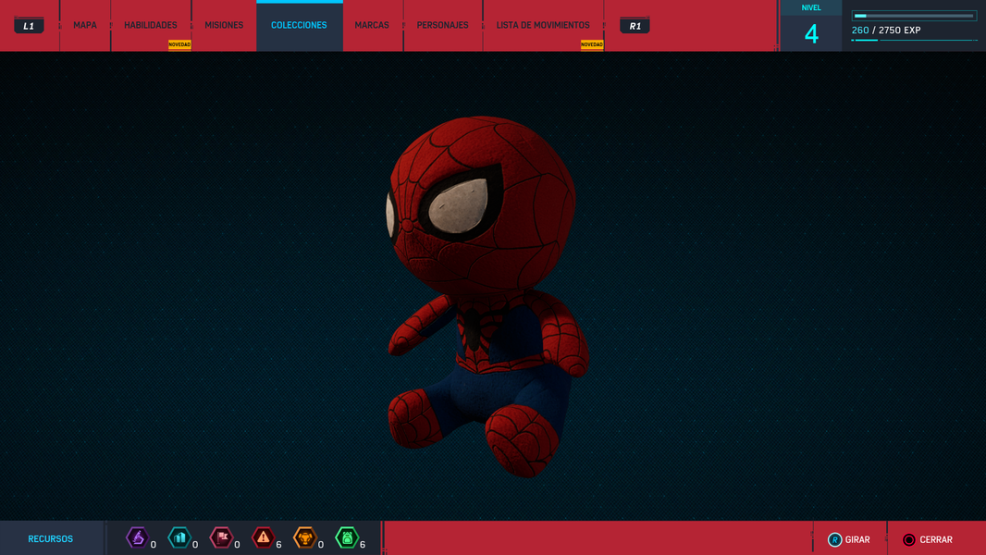Click the experience progress bar
The height and width of the screenshot is (555, 986).
(x=914, y=16)
